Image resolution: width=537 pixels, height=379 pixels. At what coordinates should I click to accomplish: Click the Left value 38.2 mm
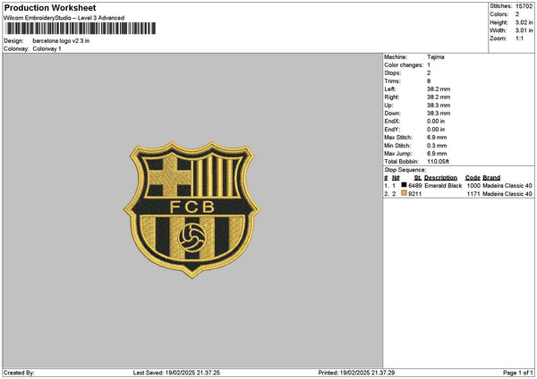(x=439, y=89)
